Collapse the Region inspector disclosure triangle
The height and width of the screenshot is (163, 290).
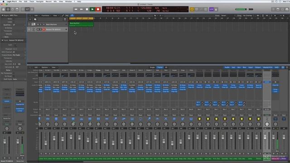(x=2, y=15)
